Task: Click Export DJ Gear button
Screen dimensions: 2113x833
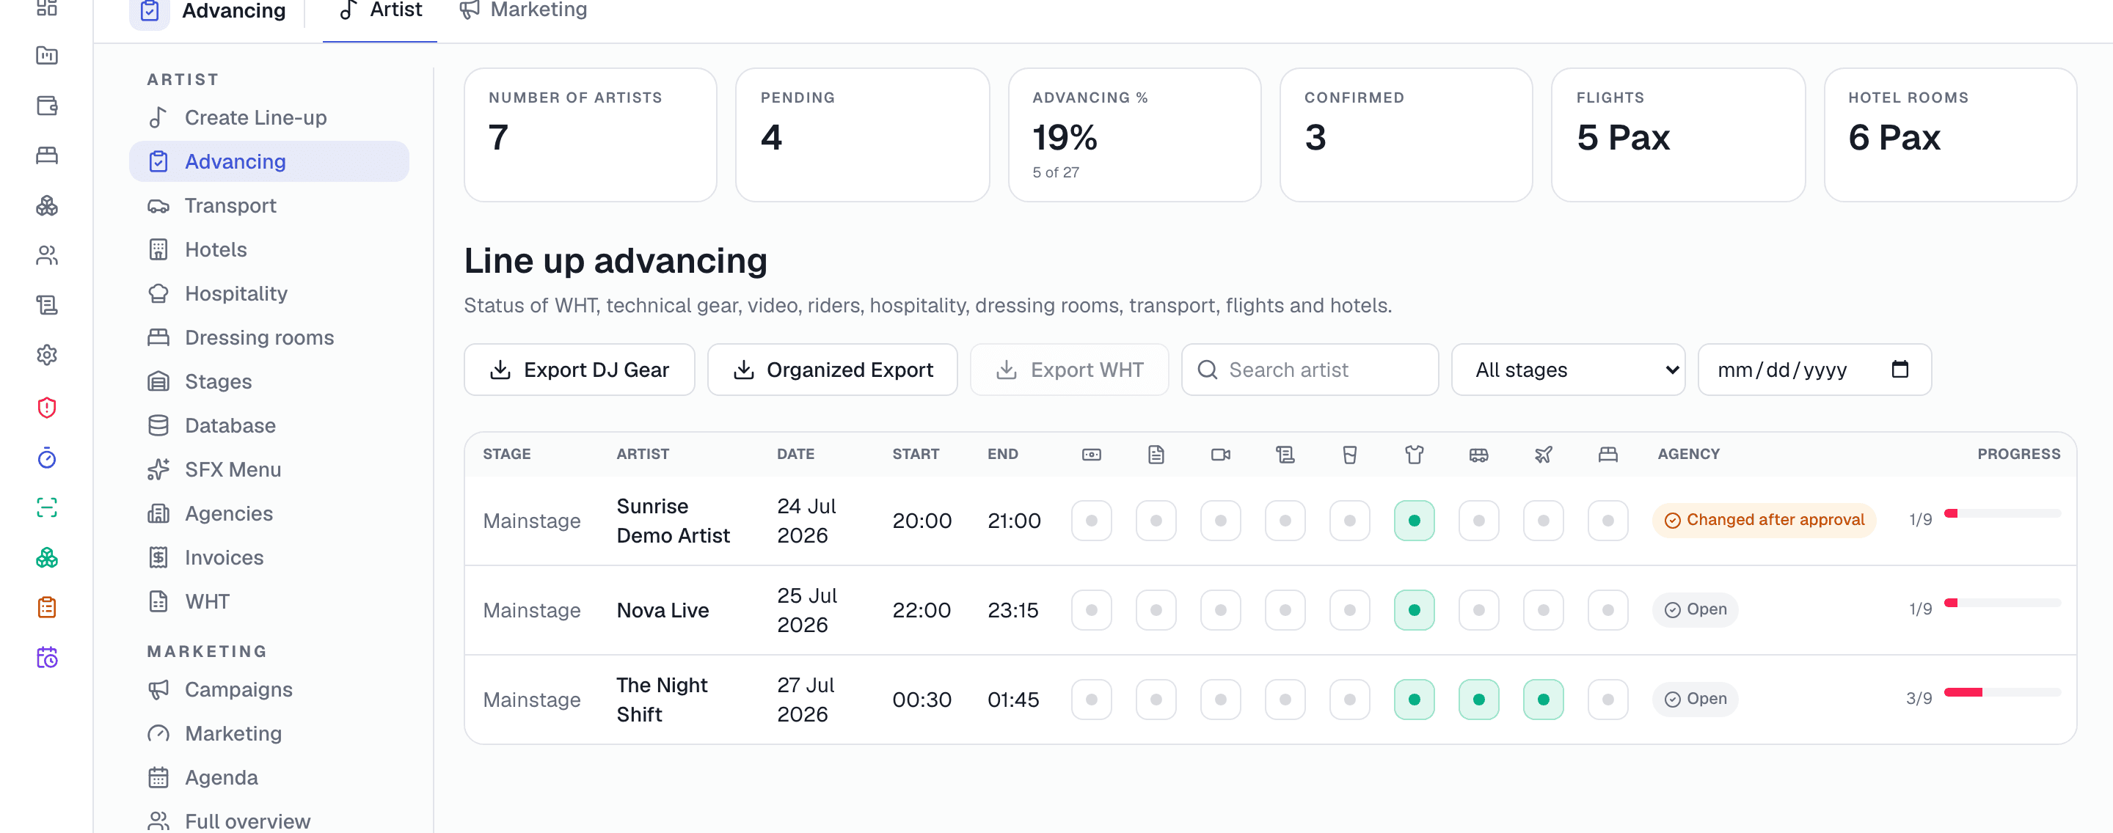Action: pos(579,370)
